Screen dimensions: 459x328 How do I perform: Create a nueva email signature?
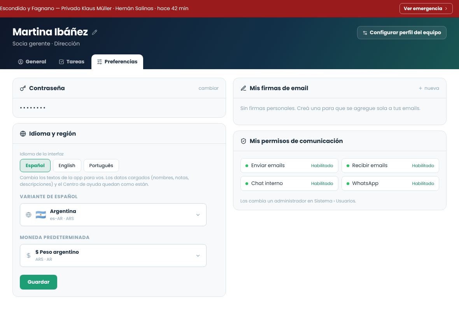click(x=429, y=88)
